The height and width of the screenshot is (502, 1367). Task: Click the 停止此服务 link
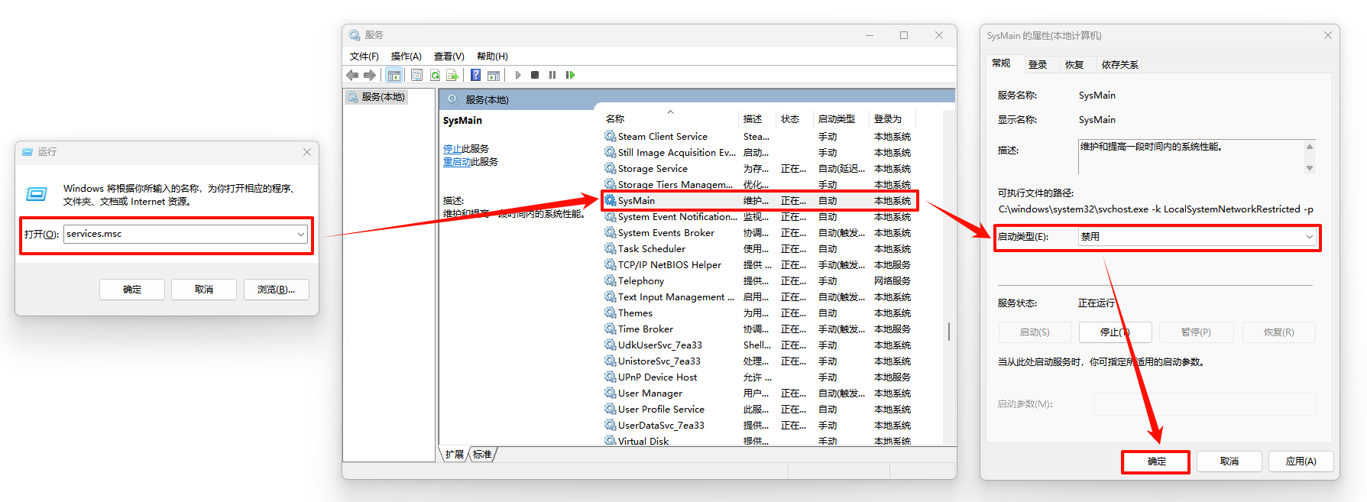coord(452,149)
